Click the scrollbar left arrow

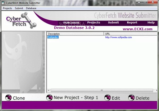(49, 90)
